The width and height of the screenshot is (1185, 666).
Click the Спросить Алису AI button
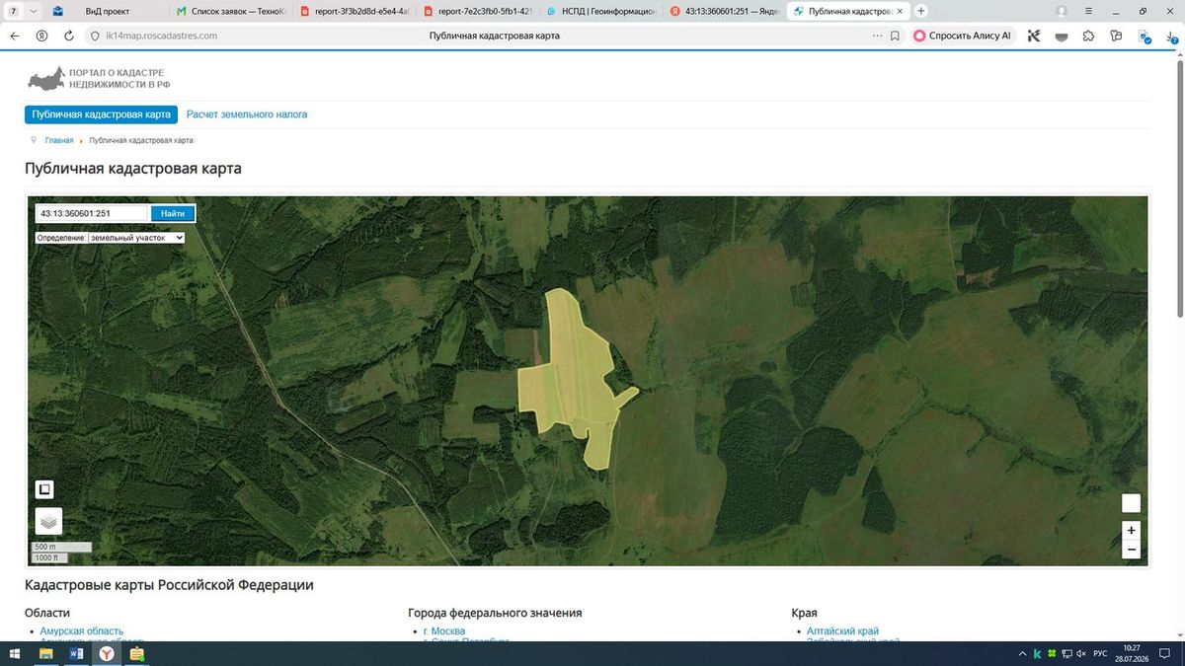coord(963,36)
